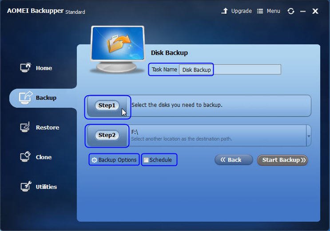
Task: Click the Task Name input field
Action: [230, 70]
